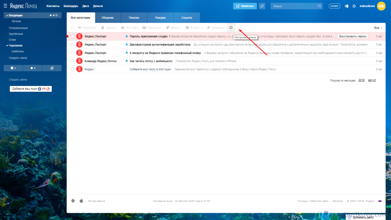Screen dimensions: 391x220
Task: Open the Android app icon in footer
Action: pos(73,201)
